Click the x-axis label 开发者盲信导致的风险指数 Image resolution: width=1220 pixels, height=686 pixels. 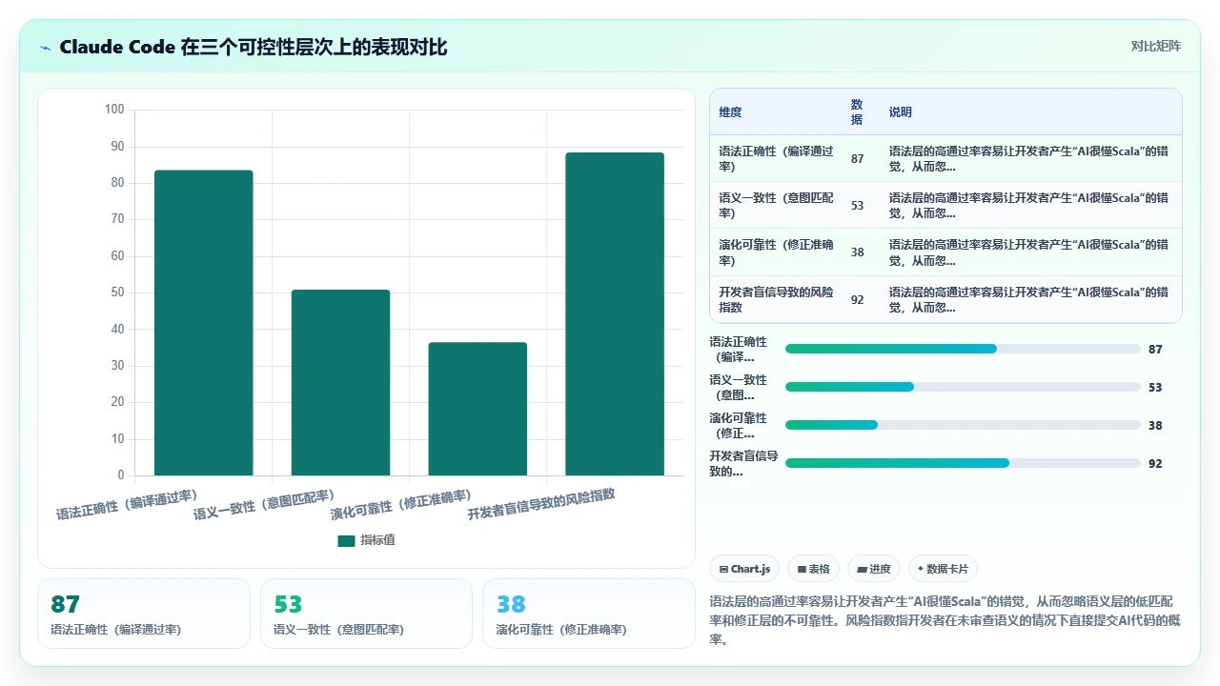coord(541,504)
